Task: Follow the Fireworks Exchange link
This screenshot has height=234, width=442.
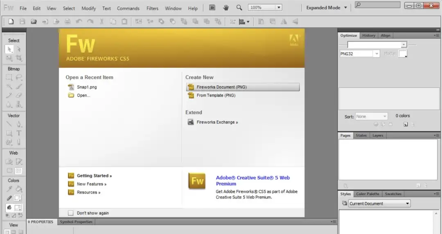Action: 217,122
